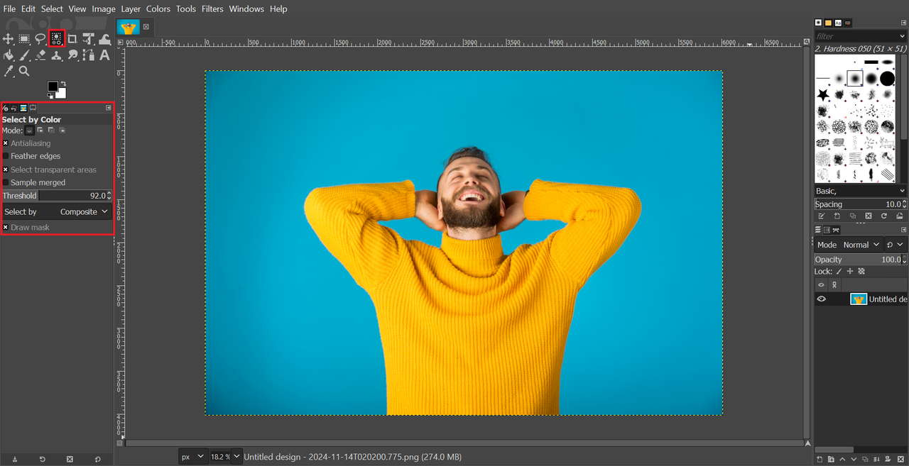Set selection mode to Add to selection
This screenshot has height=466, width=909.
click(40, 130)
